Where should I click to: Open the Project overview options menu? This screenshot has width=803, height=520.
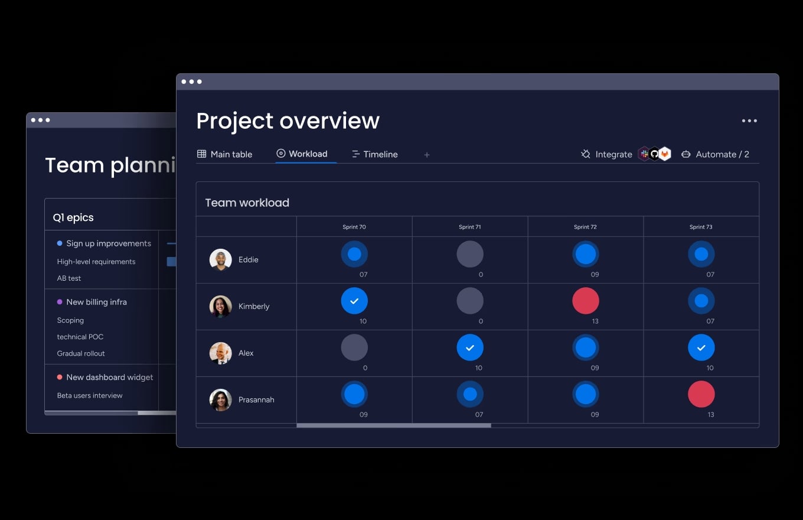749,121
